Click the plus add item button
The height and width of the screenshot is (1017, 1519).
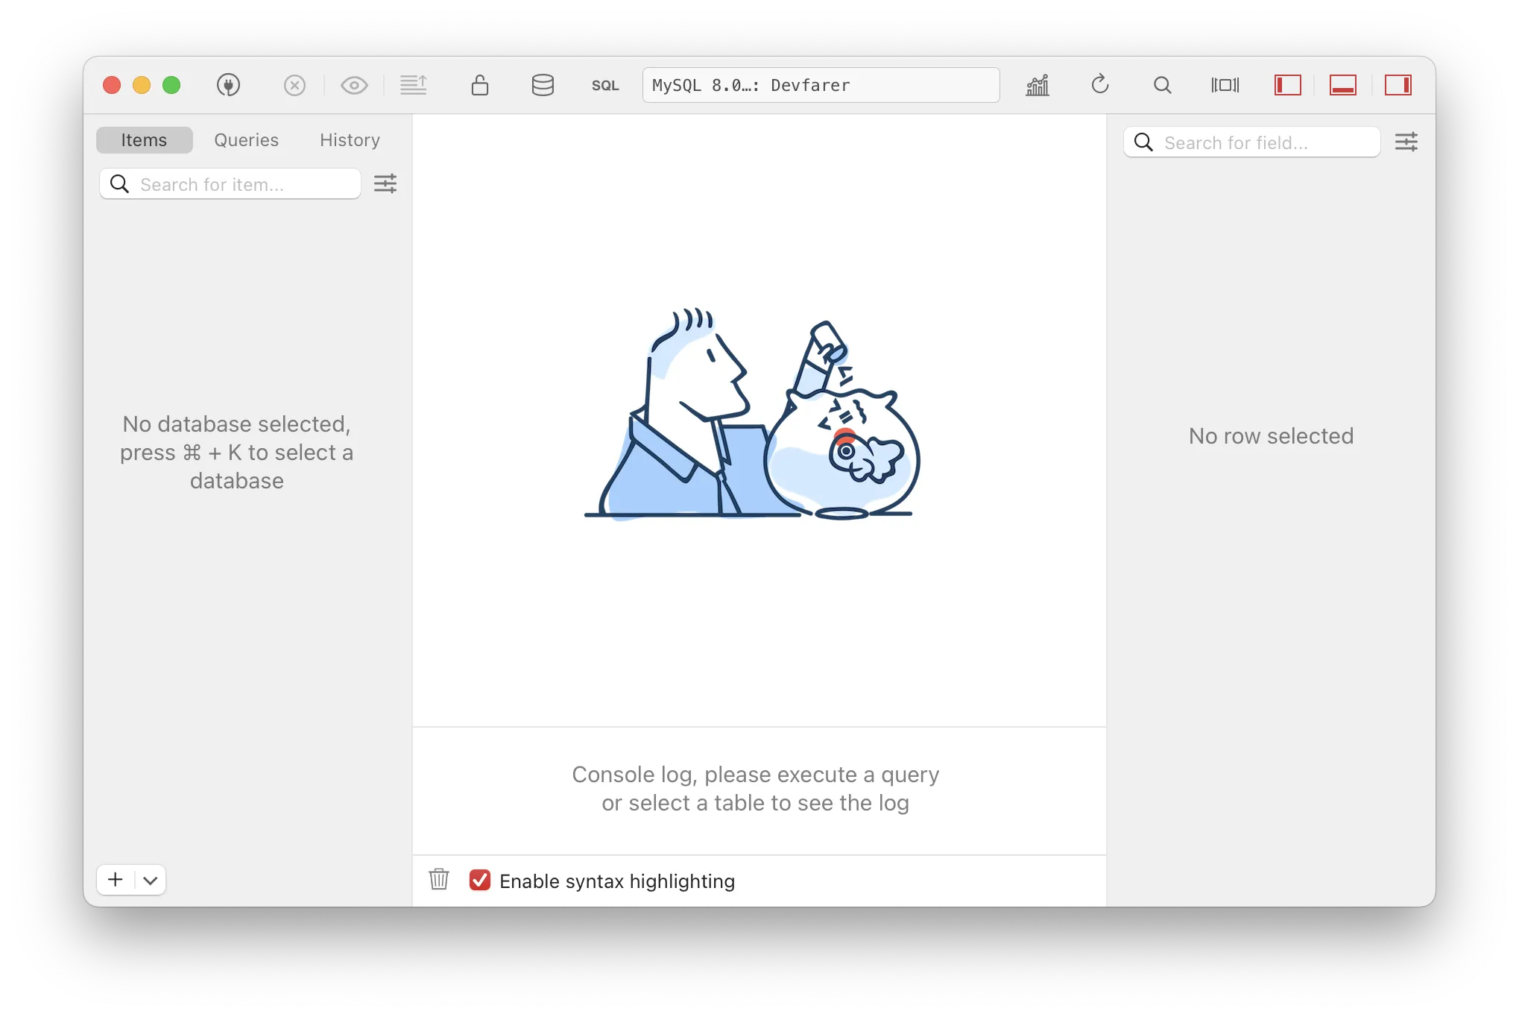click(116, 880)
